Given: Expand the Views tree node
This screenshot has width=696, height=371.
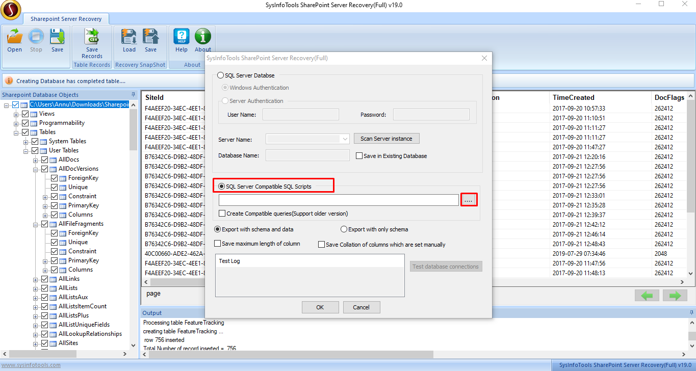Looking at the screenshot, I should pyautogui.click(x=17, y=114).
